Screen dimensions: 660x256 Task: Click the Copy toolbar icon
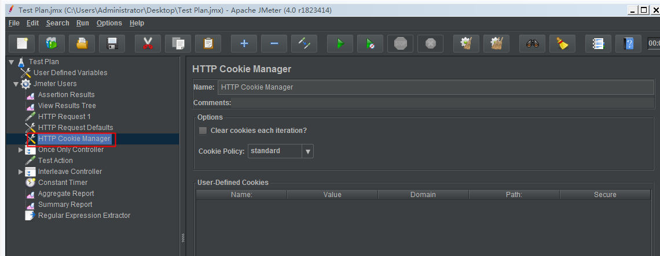pos(178,43)
